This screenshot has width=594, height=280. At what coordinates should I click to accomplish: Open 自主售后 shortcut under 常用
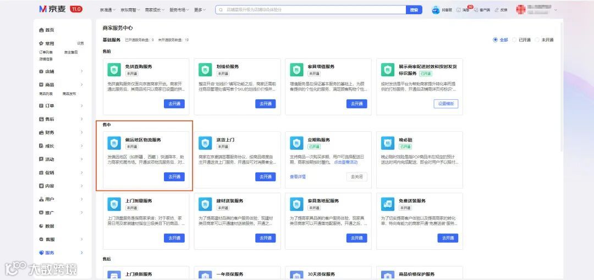(x=71, y=52)
